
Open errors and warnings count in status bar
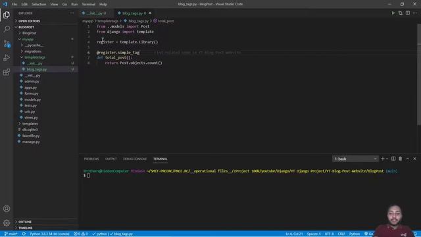click(80, 234)
